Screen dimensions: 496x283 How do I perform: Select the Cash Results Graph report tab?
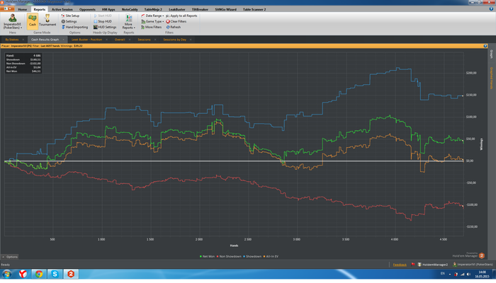point(45,40)
